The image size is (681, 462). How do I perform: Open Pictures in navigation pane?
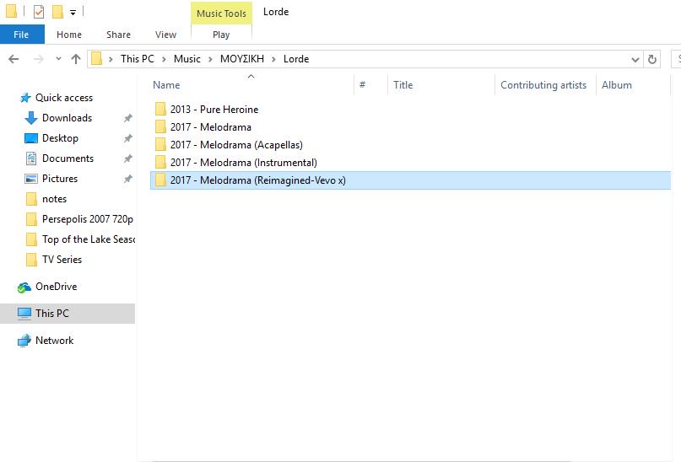(60, 179)
